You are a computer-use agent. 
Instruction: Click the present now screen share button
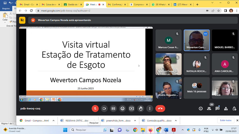132,109
